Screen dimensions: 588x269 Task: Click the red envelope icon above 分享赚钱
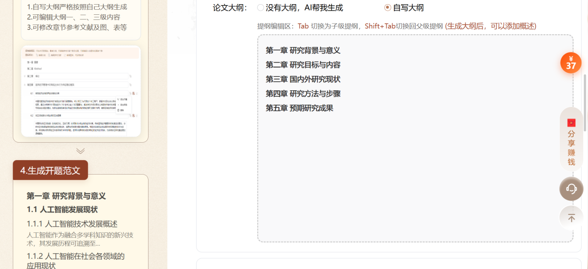point(571,123)
